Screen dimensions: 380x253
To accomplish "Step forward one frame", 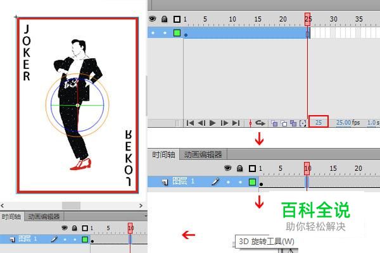I will [224, 123].
